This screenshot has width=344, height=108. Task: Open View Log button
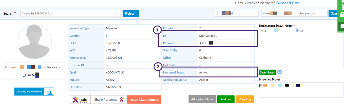245,99
